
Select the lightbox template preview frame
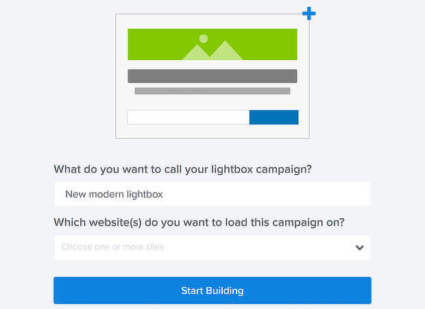click(212, 77)
